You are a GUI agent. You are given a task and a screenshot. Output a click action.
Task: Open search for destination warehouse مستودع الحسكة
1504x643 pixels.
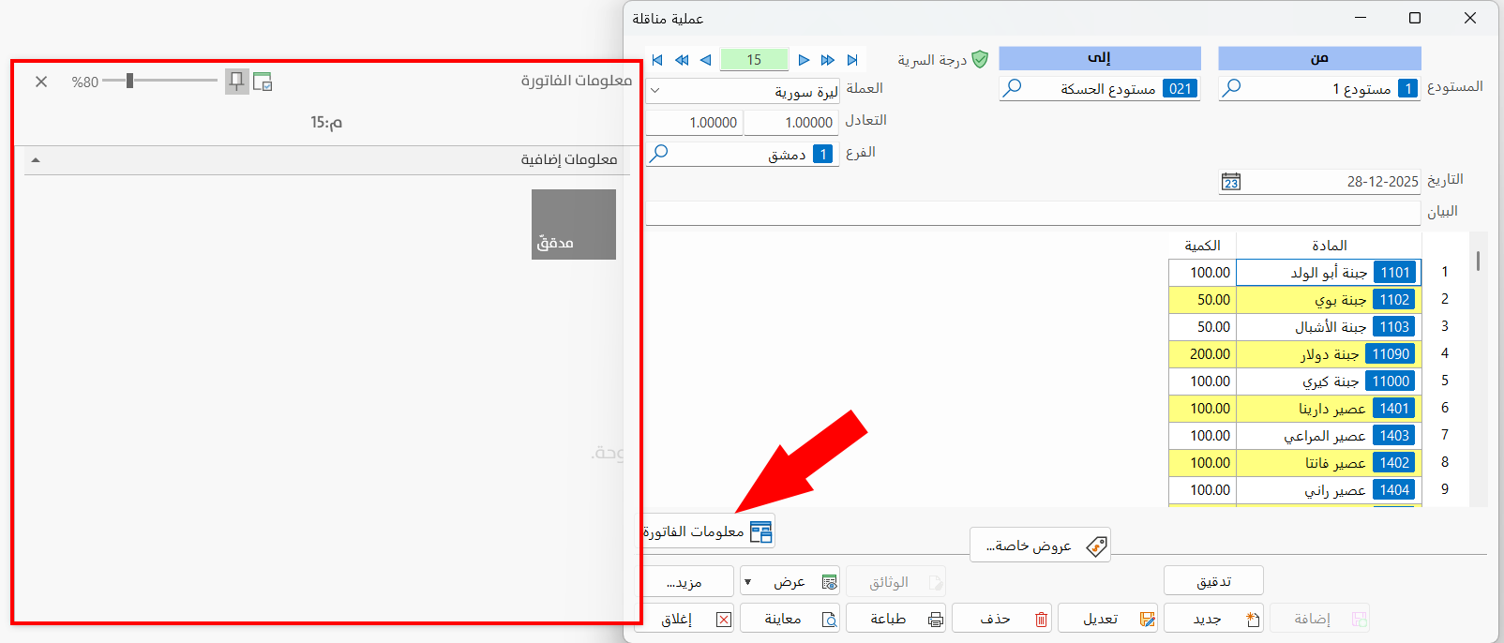(x=1013, y=88)
